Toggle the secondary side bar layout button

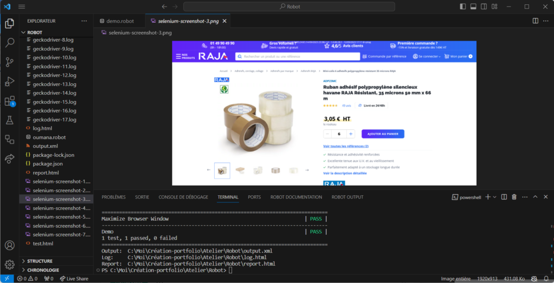[x=485, y=6]
